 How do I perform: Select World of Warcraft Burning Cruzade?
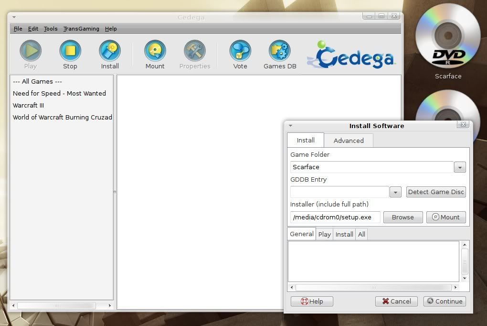[62, 117]
